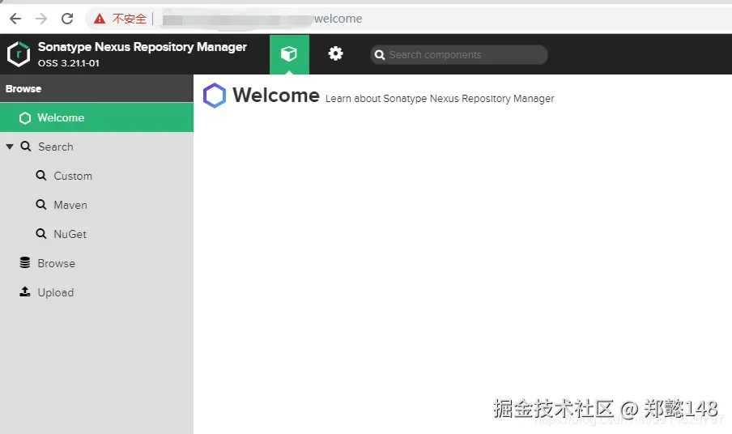Click the Welcome page heading
Viewport: 732px width, 434px height.
point(276,96)
